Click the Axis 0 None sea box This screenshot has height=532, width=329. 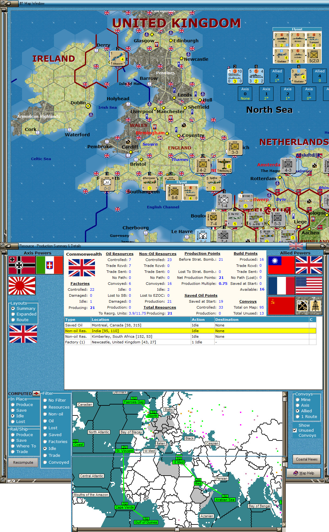pos(245,94)
